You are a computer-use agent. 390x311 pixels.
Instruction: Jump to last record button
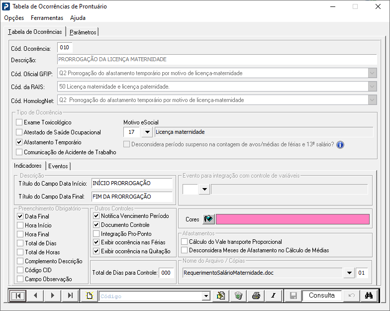point(71,296)
